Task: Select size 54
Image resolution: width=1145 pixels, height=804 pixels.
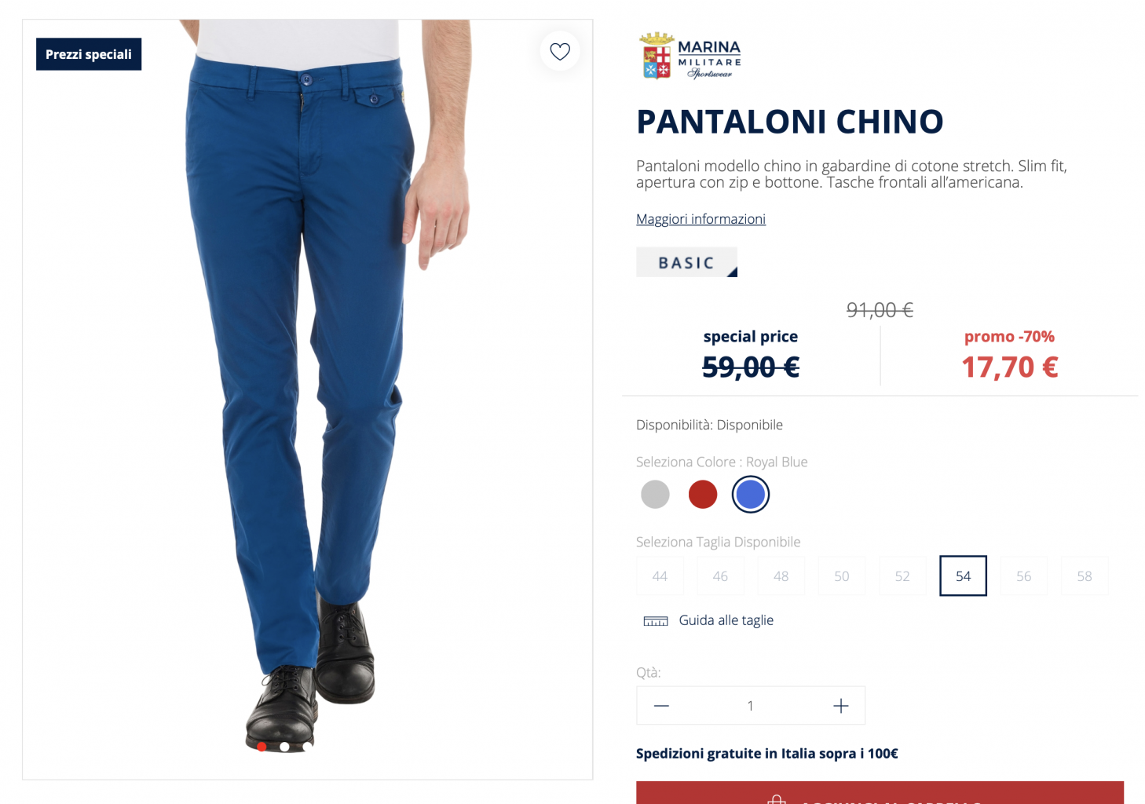Action: point(963,576)
